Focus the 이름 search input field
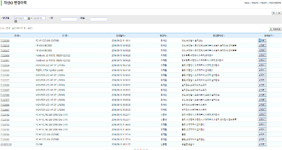Image resolution: width=282 pixels, height=150 pixels. [98, 19]
